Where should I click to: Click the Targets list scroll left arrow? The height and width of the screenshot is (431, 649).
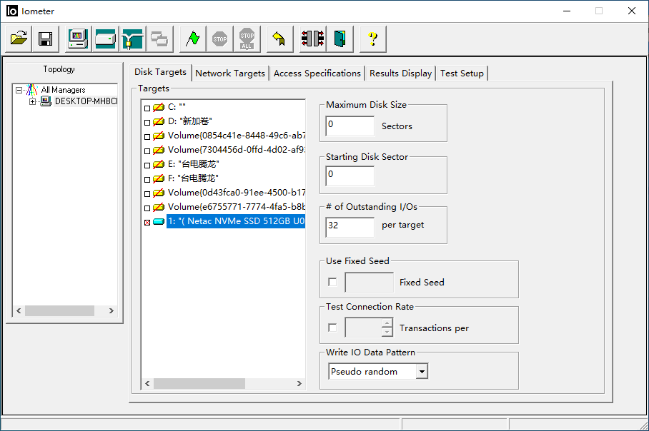point(148,383)
